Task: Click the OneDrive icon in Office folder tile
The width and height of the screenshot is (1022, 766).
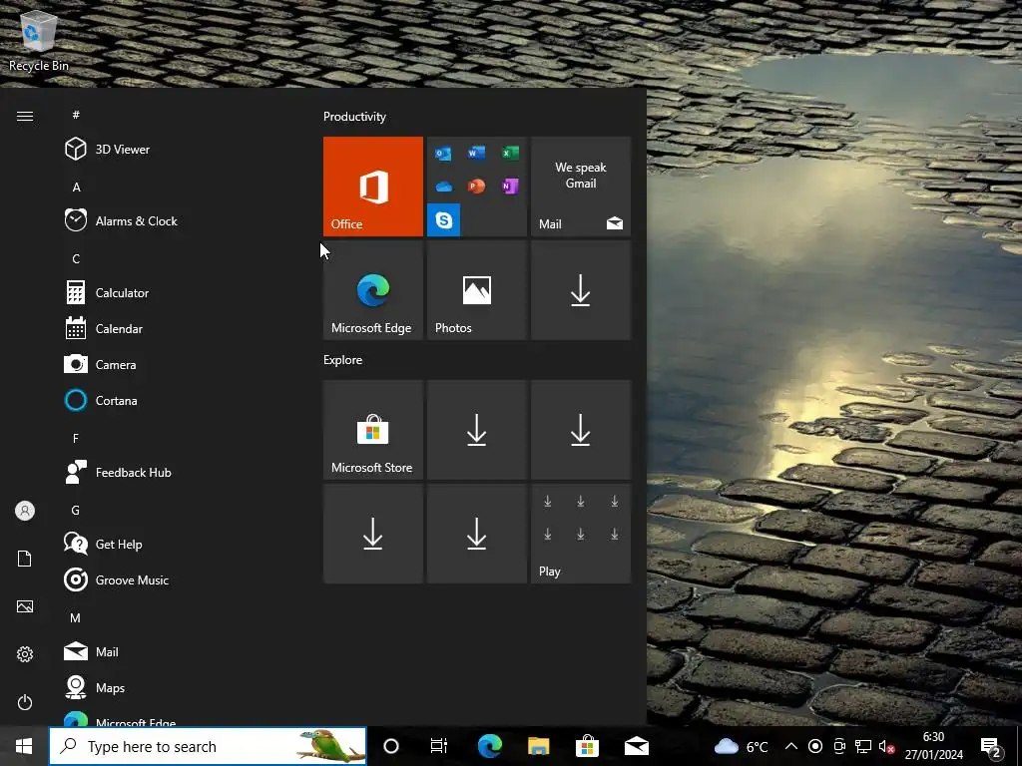Action: [x=444, y=187]
